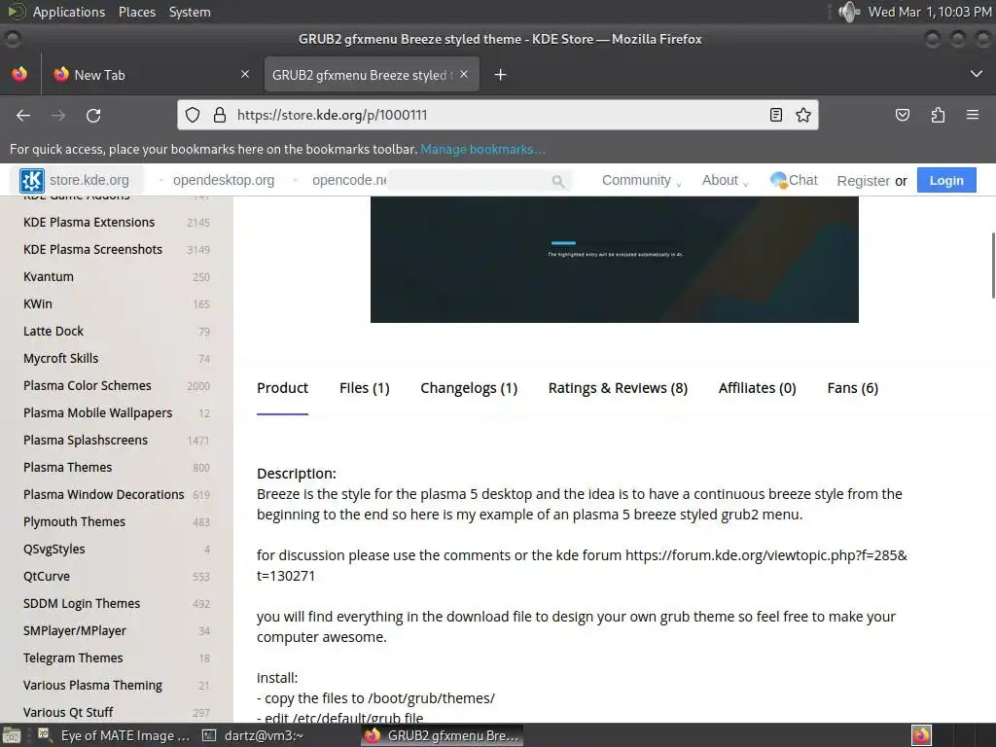Bookmark this page with the star icon
The image size is (996, 747).
802,115
